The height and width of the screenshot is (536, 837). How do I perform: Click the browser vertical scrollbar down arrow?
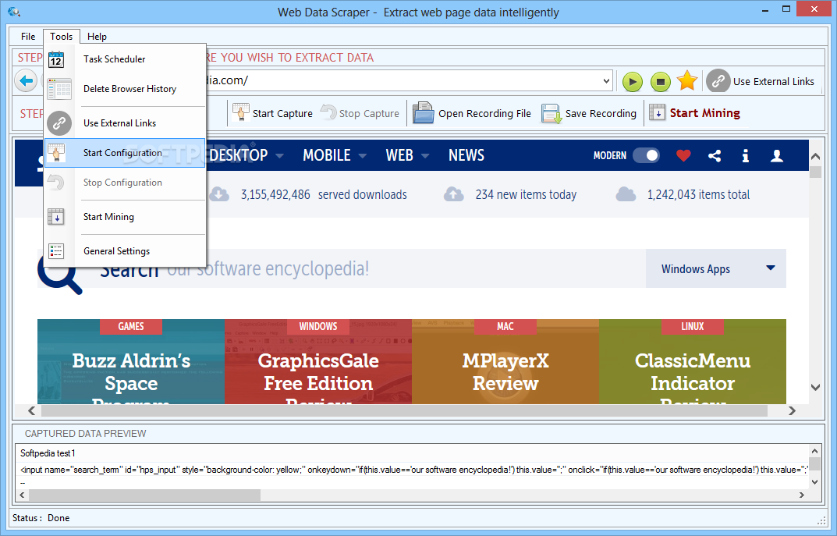(x=815, y=387)
